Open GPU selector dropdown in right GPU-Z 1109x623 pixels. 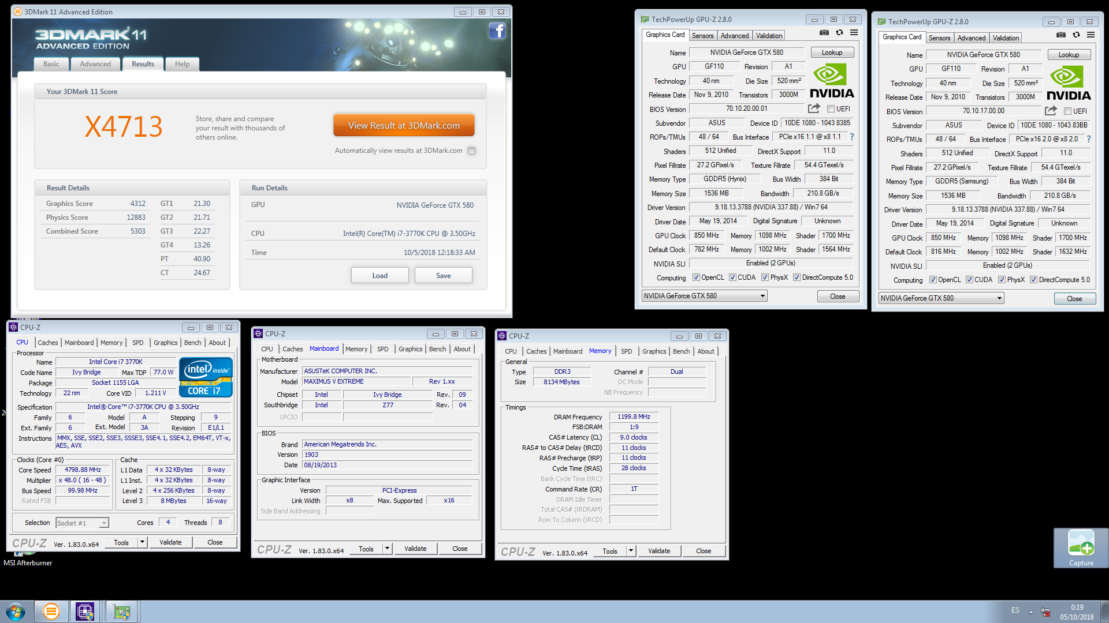(x=941, y=298)
